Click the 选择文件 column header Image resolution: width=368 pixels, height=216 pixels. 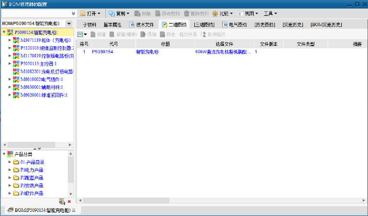click(224, 44)
